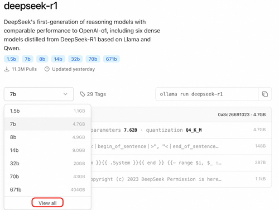Image resolution: width=279 pixels, height=210 pixels.
Task: Click the 7b blue tag pill
Action: click(27, 59)
